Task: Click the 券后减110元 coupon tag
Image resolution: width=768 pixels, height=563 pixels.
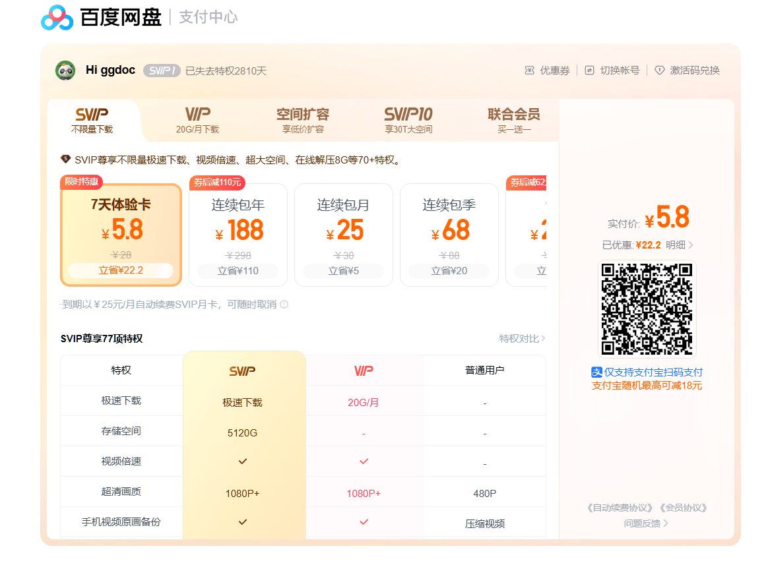Action: coord(217,183)
